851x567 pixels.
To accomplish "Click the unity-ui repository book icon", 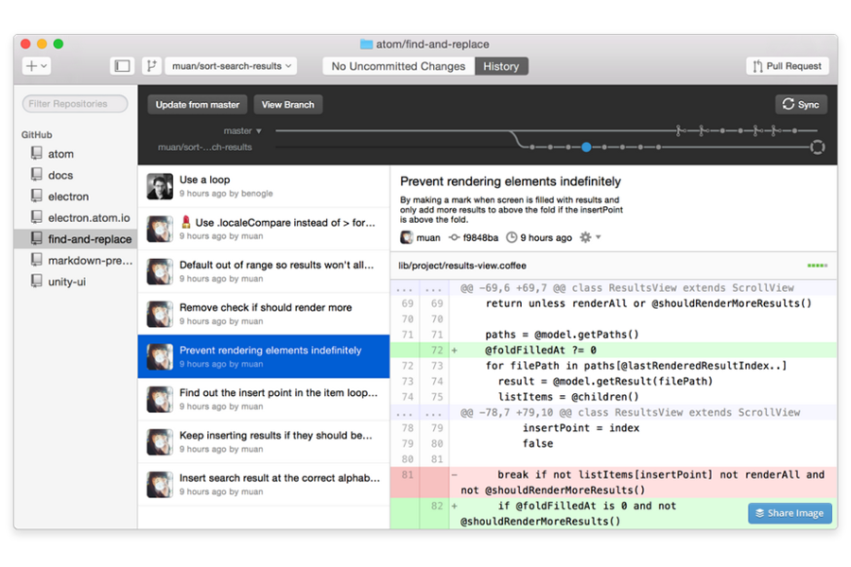I will pyautogui.click(x=36, y=281).
